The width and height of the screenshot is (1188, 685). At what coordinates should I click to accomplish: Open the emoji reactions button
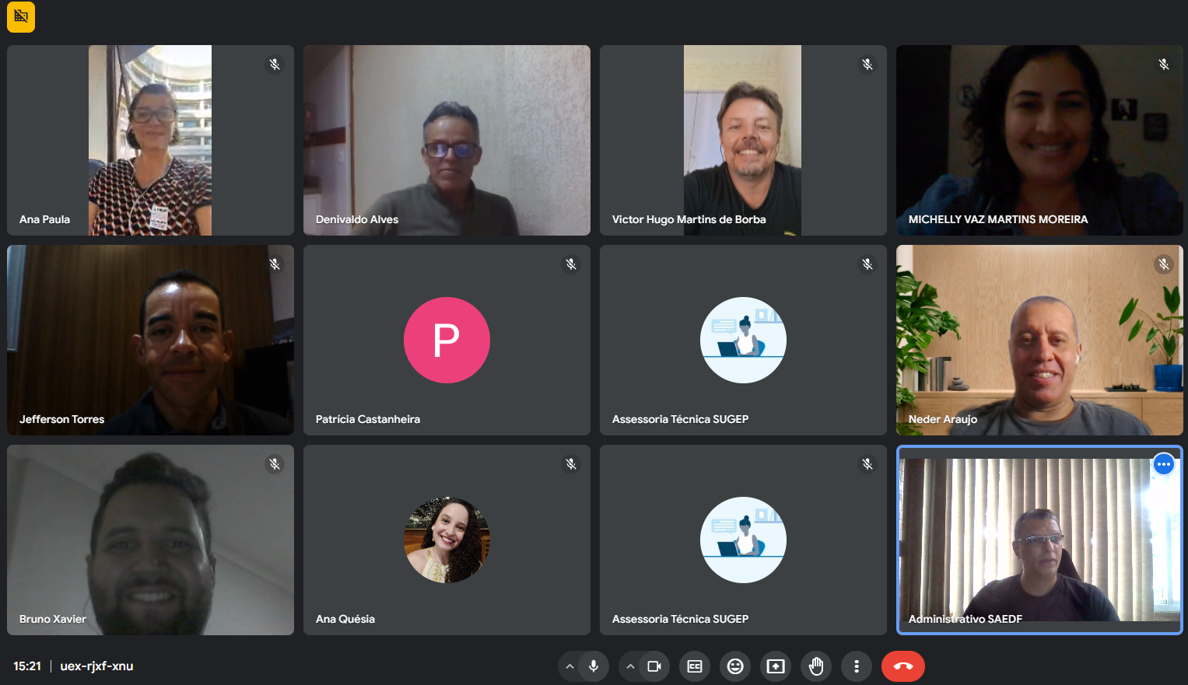(735, 666)
